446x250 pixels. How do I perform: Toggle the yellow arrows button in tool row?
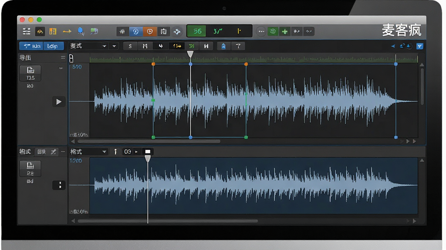pyautogui.click(x=177, y=46)
